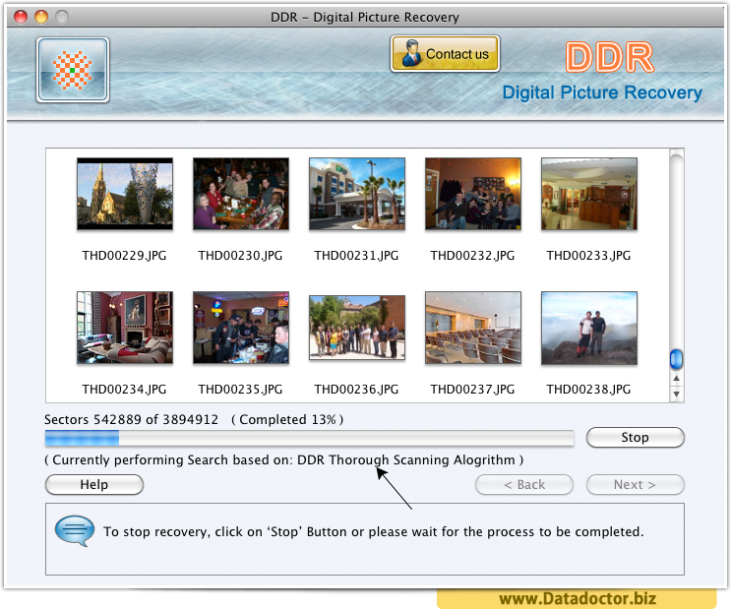Stop the recovery scan
Screen dimensions: 731x609
(635, 438)
